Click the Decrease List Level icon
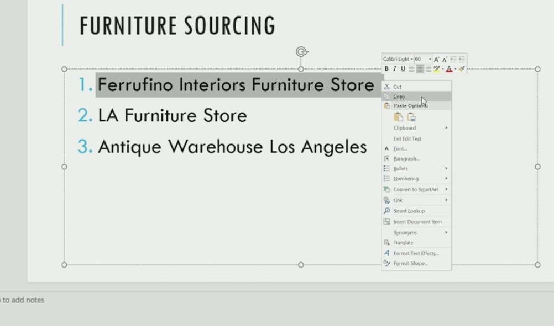Image resolution: width=554 pixels, height=326 pixels. coord(453,59)
